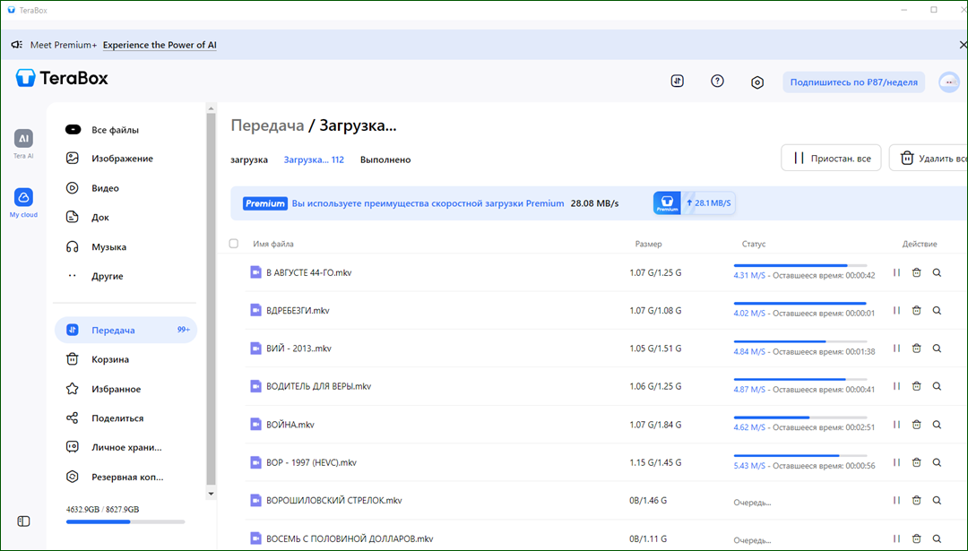Pause queued ВОРОШИЛОВСКИЙ СТРЕЛОК.mkv upload
This screenshot has width=968, height=551.
[x=896, y=501]
